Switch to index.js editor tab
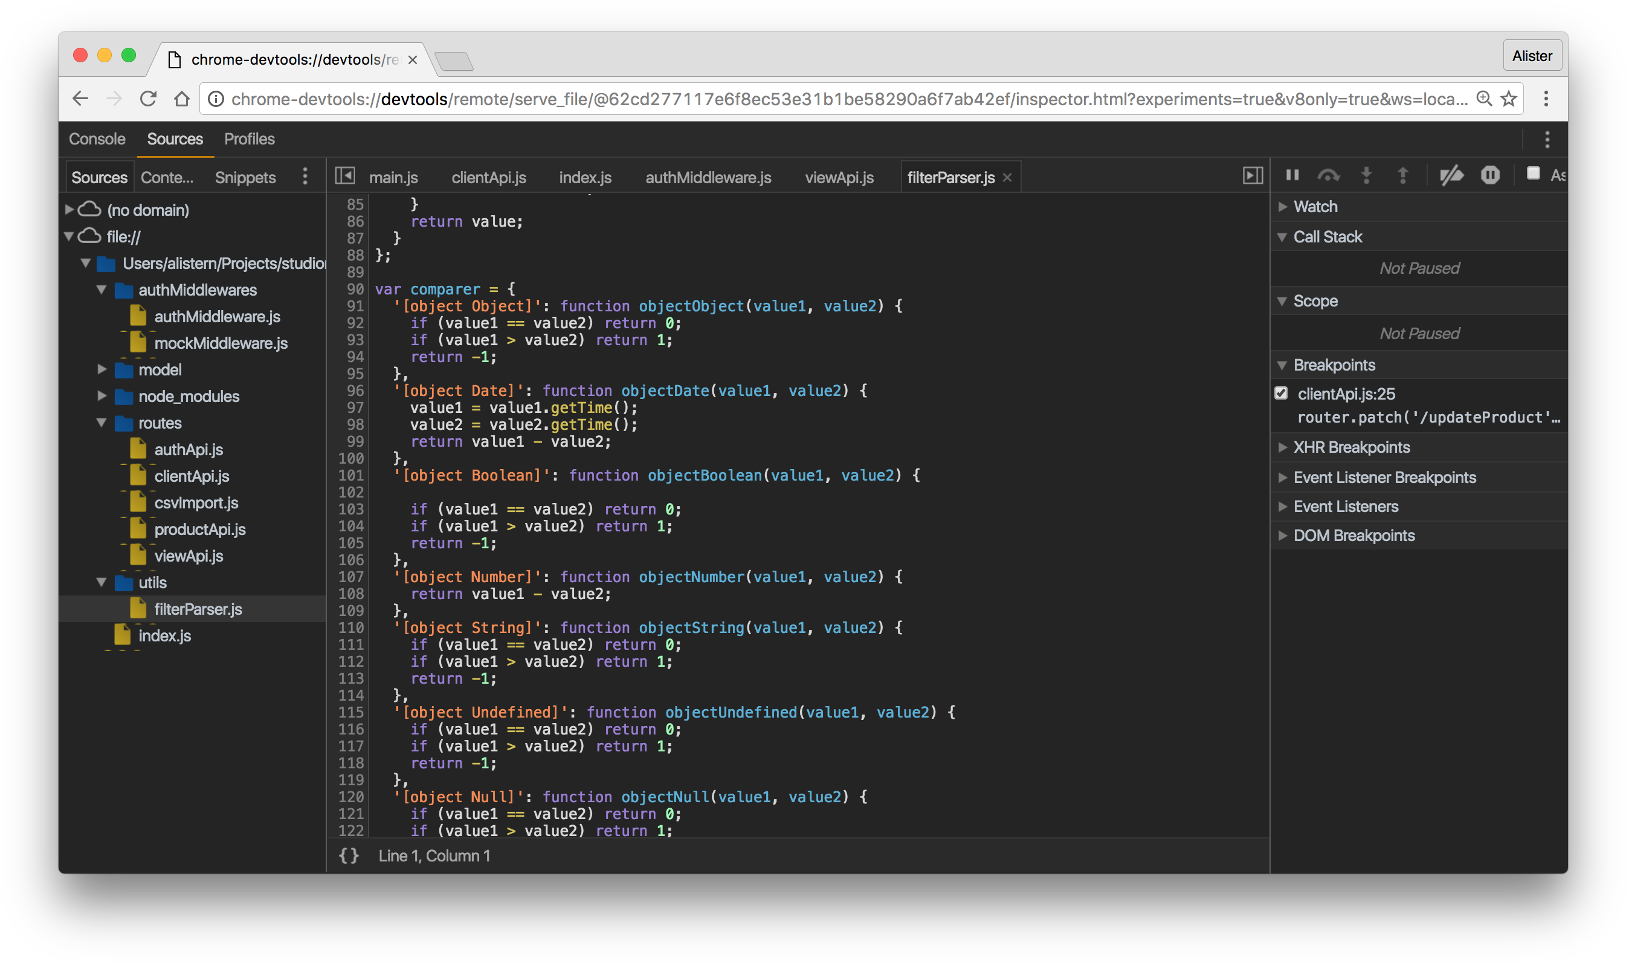Screen dimensions: 1626x963 pos(585,177)
